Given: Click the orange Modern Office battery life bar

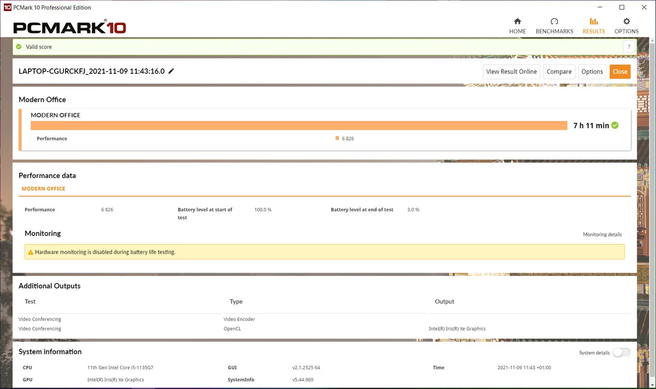Looking at the screenshot, I should (x=298, y=126).
